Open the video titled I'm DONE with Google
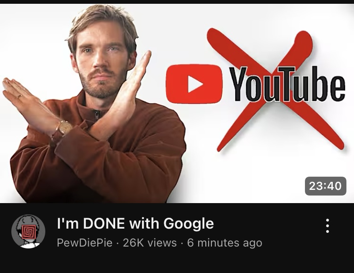 135,223
